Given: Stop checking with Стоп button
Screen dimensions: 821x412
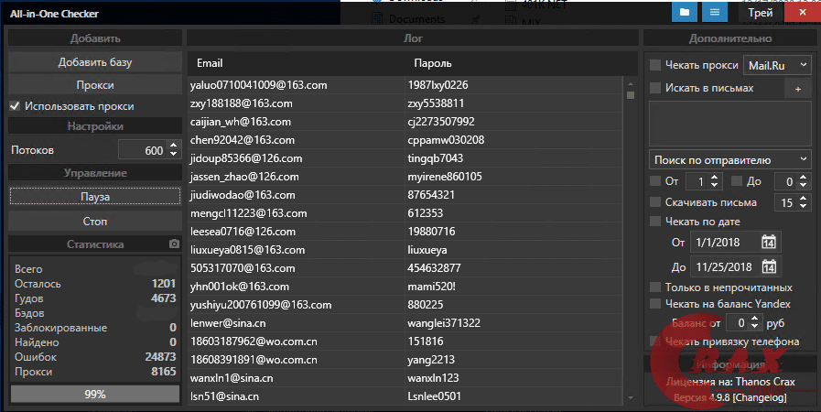Looking at the screenshot, I should [95, 221].
